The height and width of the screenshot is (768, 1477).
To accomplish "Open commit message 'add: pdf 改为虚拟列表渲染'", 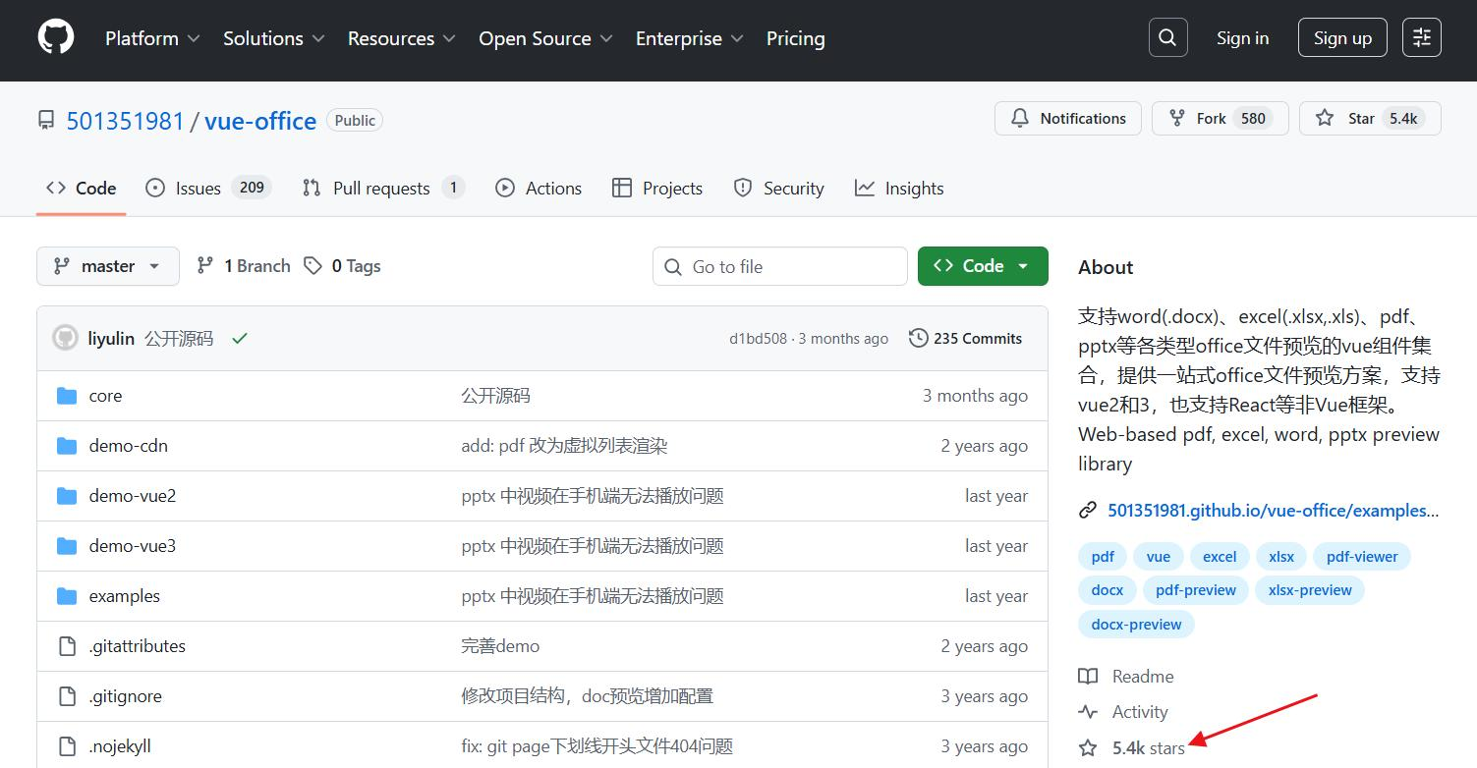I will pos(564,446).
